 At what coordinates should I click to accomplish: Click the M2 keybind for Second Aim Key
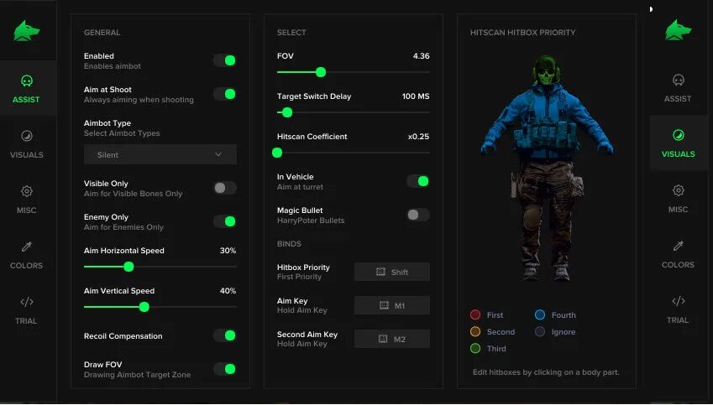click(392, 339)
